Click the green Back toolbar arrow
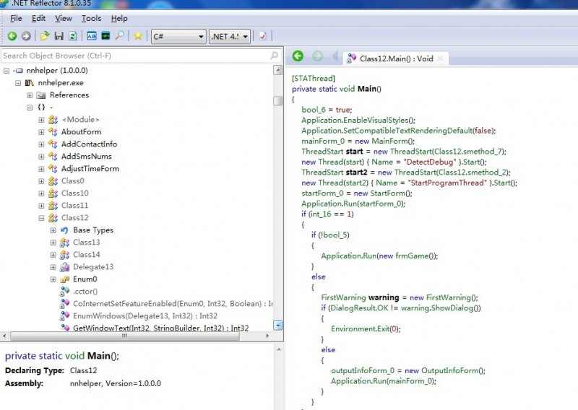 (x=12, y=36)
